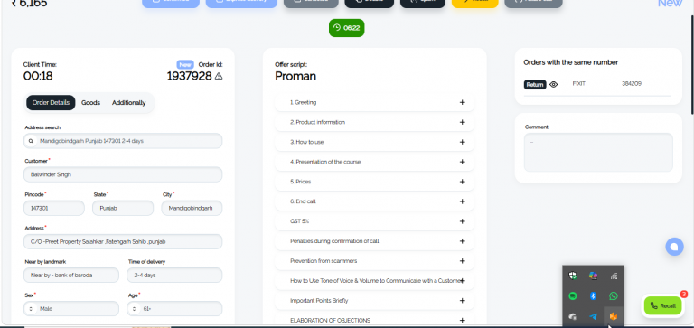This screenshot has width=694, height=328.
Task: Click the magnifier icon in Address search
Action: point(31,141)
